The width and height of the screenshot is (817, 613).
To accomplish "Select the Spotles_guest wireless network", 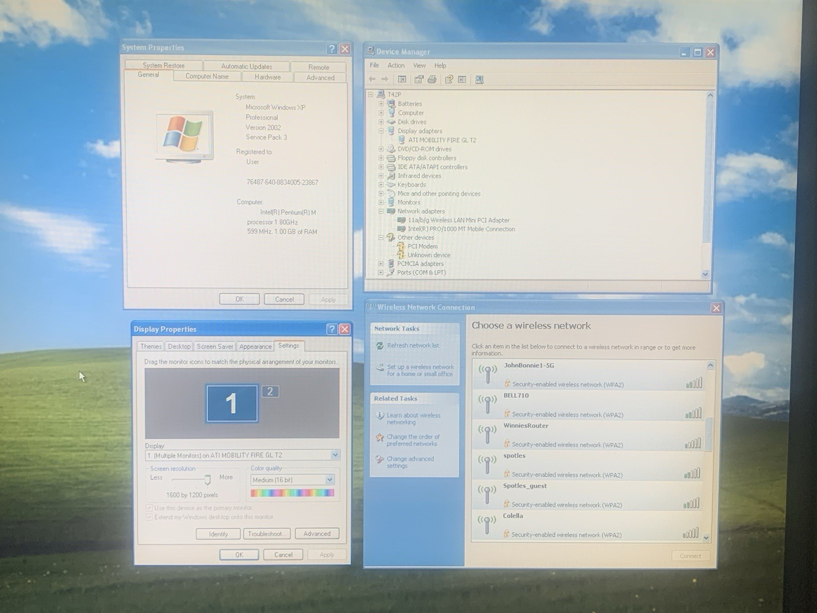I will point(587,496).
